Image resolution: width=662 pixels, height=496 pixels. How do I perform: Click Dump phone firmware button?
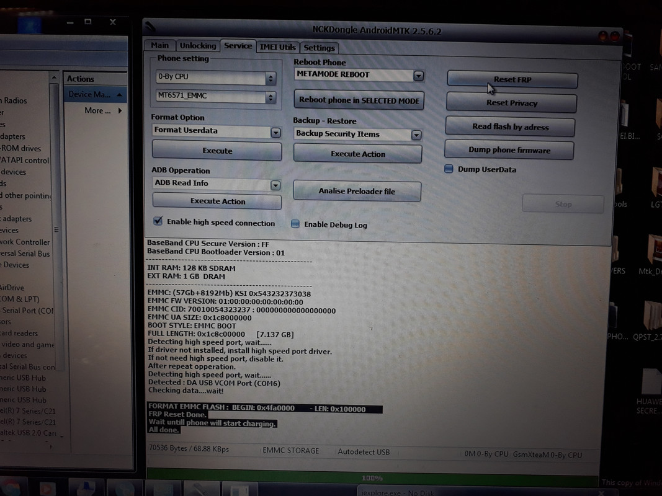[509, 150]
